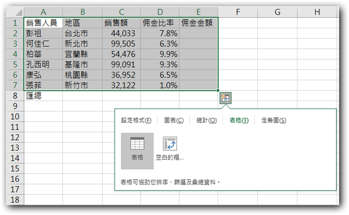Screen dimensions: 349x215
Task: Click the 99,091 sales cell
Action: click(x=122, y=65)
